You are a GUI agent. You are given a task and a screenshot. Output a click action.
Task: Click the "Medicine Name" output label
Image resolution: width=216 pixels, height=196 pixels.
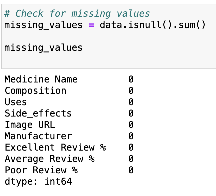(41, 79)
